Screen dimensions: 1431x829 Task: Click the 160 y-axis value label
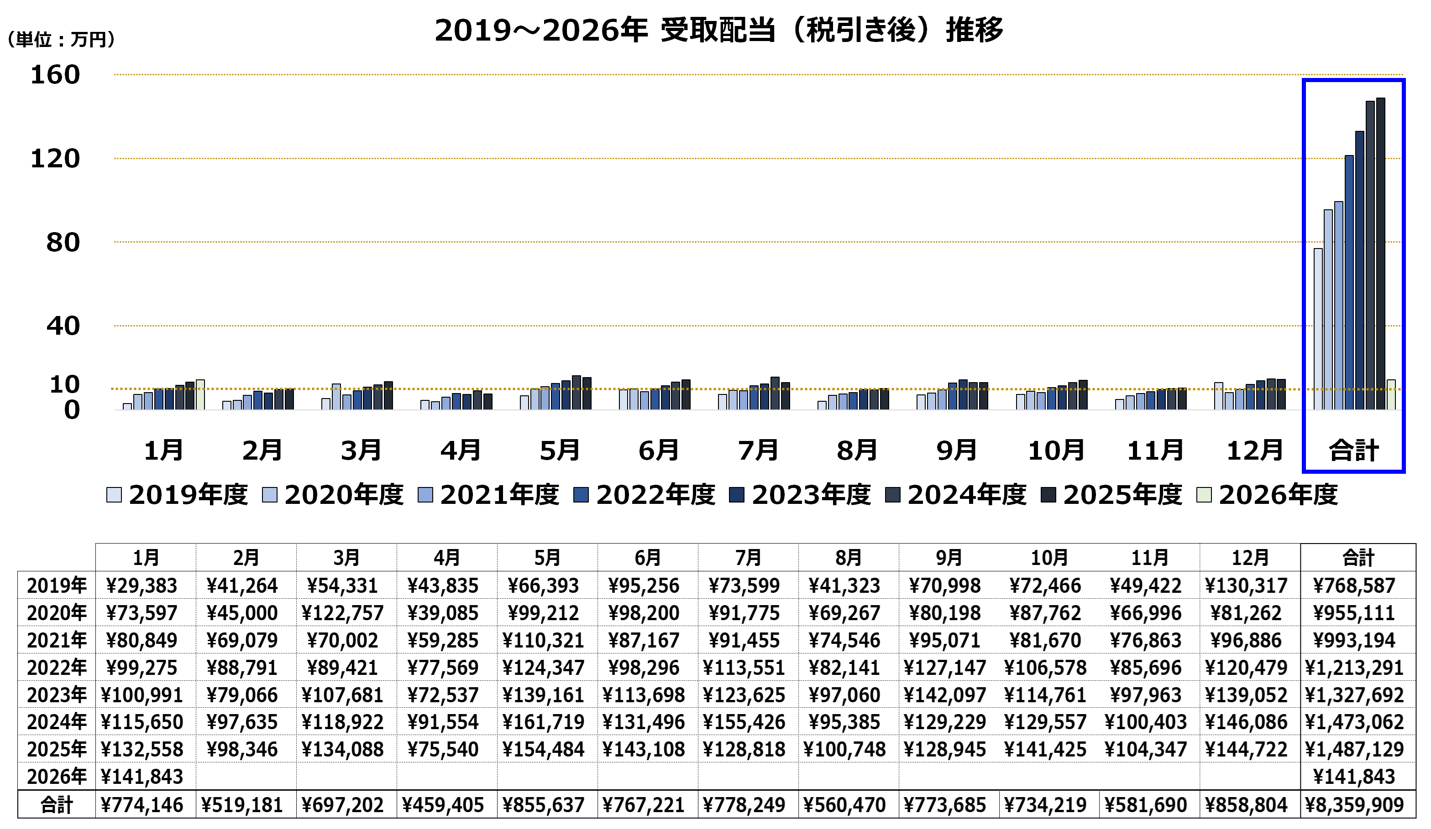[x=55, y=75]
